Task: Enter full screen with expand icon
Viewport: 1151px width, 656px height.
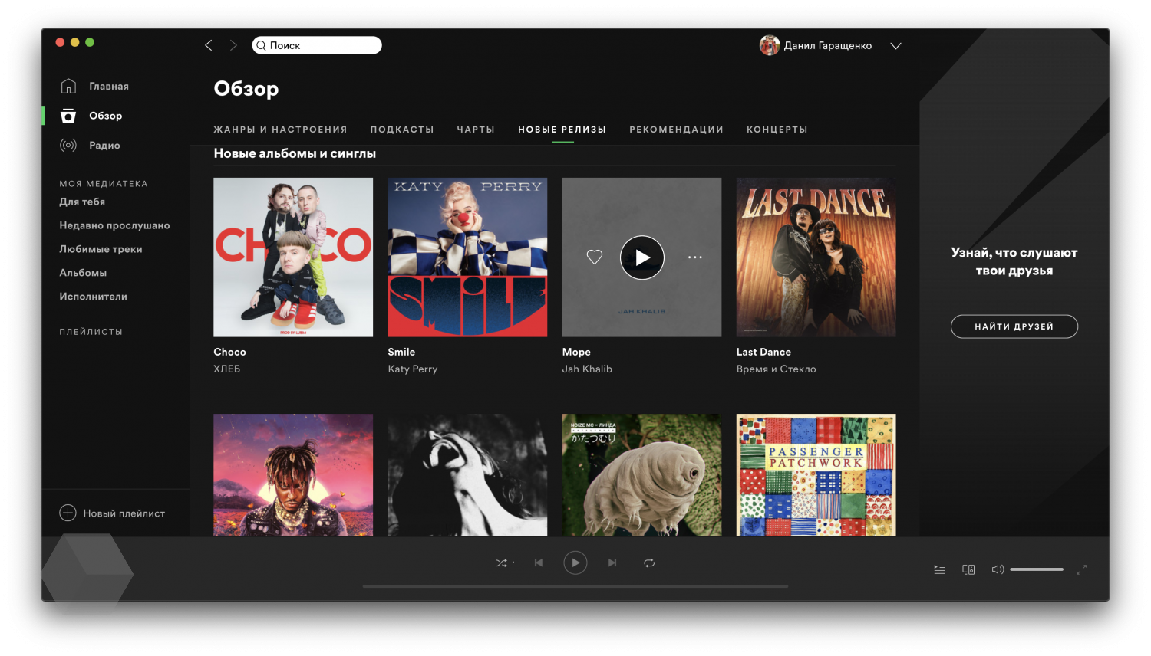Action: point(1081,569)
